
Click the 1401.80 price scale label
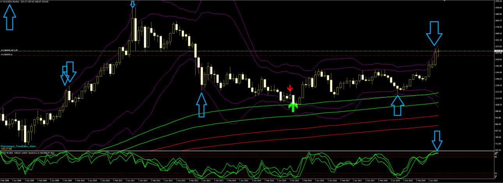click(499, 66)
